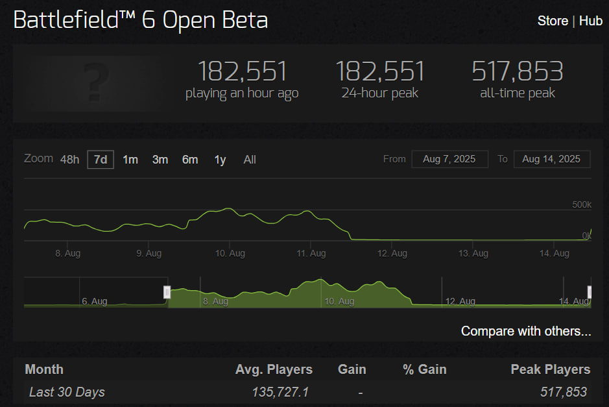The width and height of the screenshot is (609, 407).
Task: Click the Avg. Players column header
Action: 274,369
